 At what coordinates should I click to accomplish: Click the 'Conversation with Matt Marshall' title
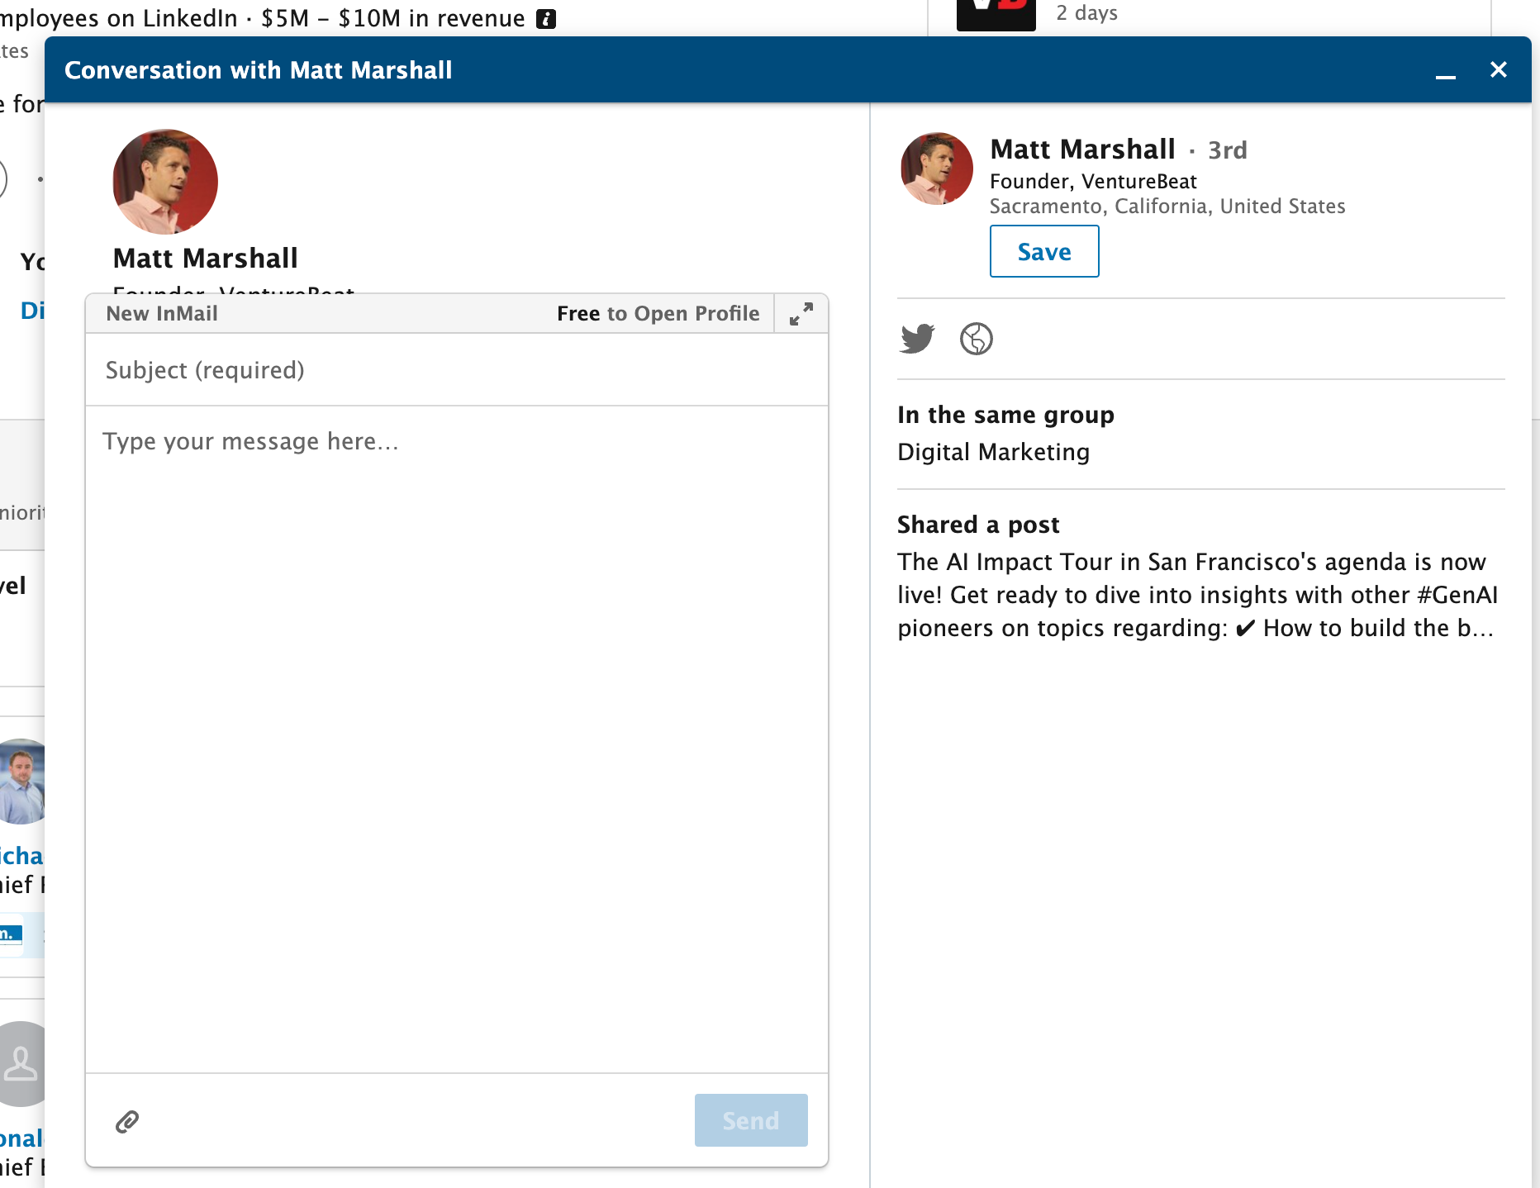pyautogui.click(x=259, y=70)
